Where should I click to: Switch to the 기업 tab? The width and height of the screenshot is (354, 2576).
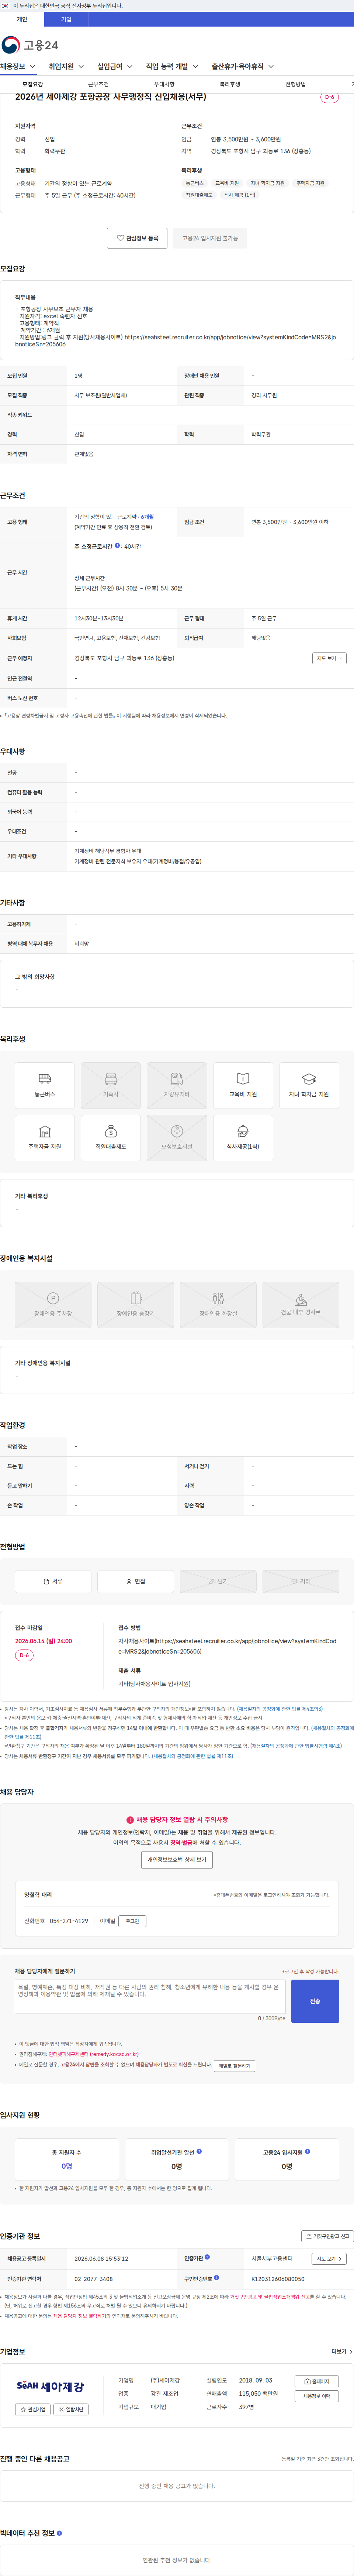(x=66, y=19)
